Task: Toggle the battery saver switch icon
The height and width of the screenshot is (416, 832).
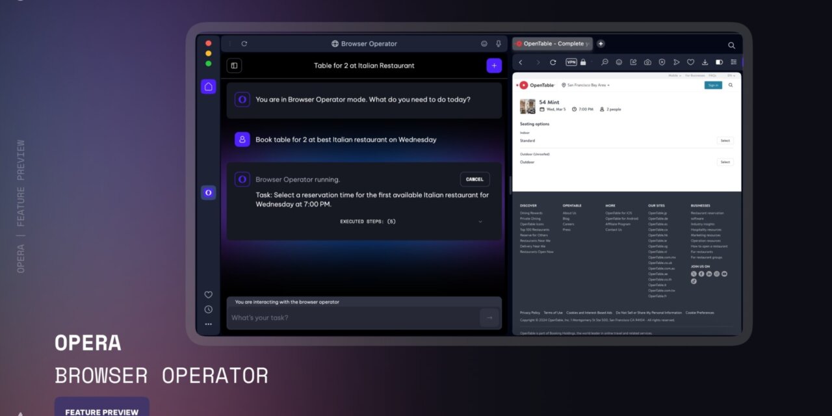Action: pos(719,62)
